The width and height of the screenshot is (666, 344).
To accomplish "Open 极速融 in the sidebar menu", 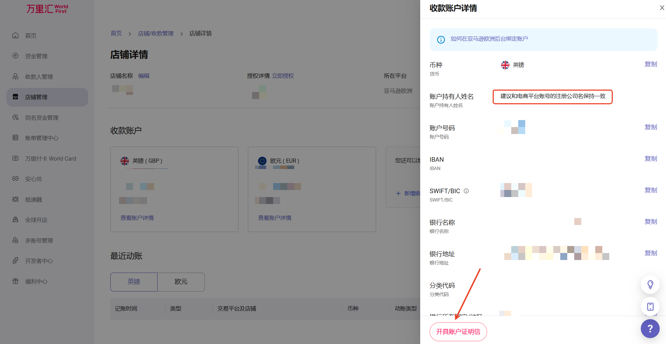I will 34,199.
